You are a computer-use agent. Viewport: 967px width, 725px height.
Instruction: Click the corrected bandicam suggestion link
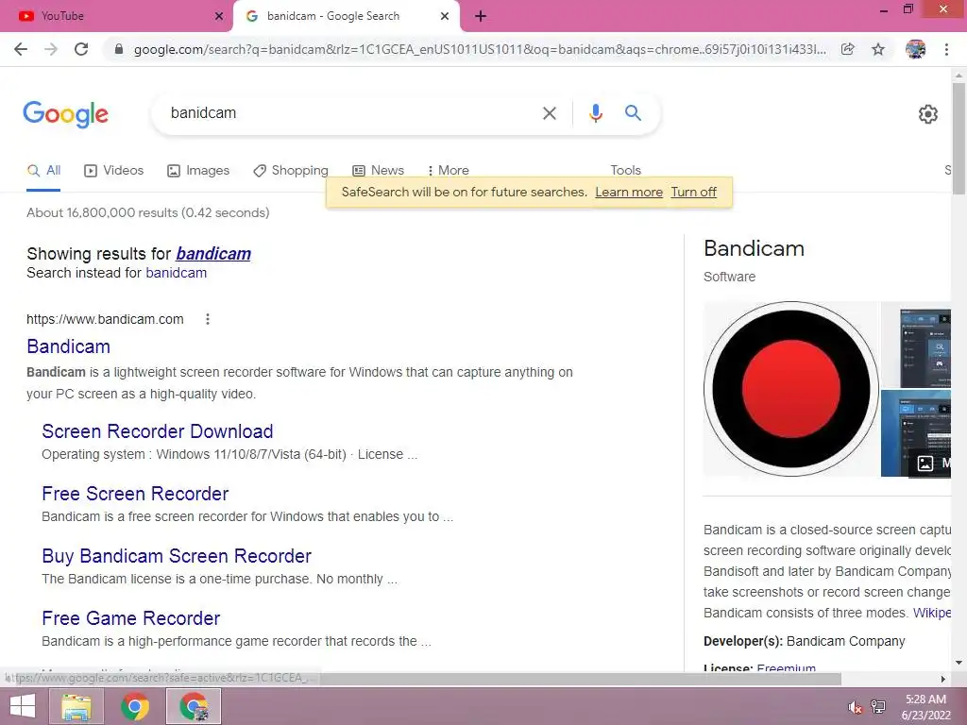(213, 254)
